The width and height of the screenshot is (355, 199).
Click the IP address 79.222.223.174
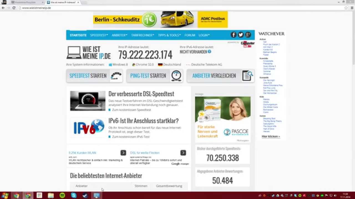coord(145,55)
